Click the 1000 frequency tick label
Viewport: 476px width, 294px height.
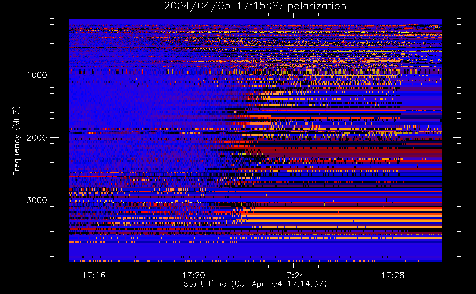click(37, 75)
